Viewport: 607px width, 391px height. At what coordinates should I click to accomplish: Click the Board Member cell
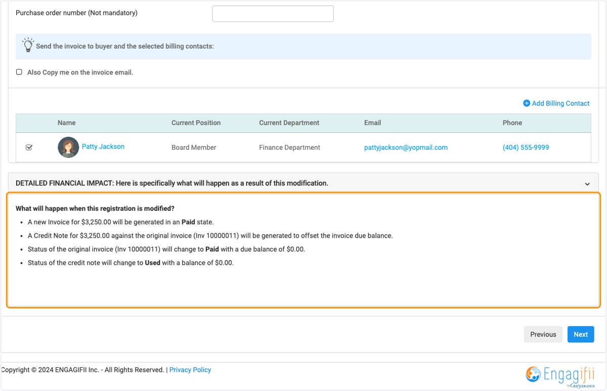[194, 147]
